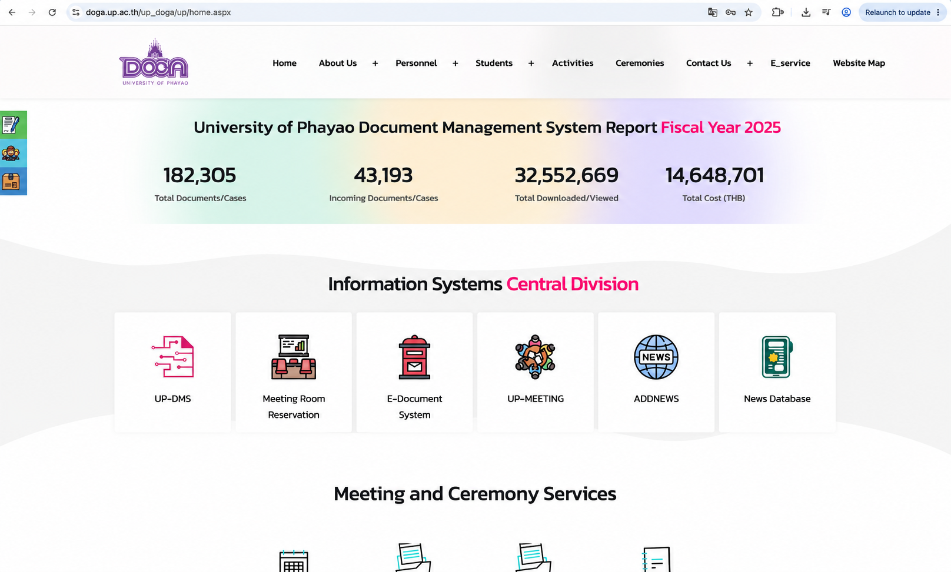Click the orange archive box side tab icon
Image resolution: width=951 pixels, height=572 pixels.
point(11,181)
